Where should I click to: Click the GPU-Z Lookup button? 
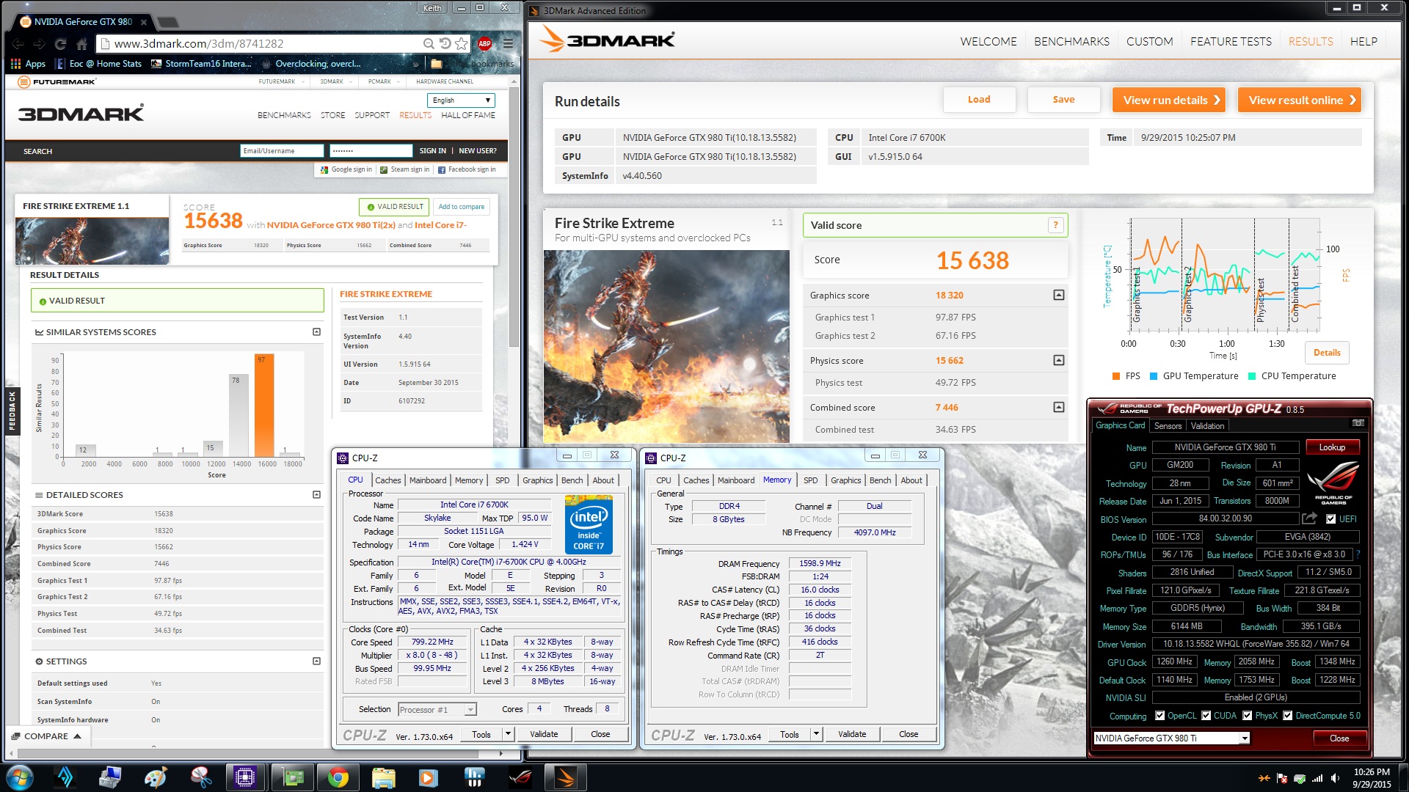pos(1332,447)
